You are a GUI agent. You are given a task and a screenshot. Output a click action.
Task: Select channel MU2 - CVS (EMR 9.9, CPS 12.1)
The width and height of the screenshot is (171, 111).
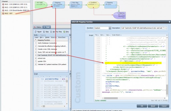tap(16, 7)
